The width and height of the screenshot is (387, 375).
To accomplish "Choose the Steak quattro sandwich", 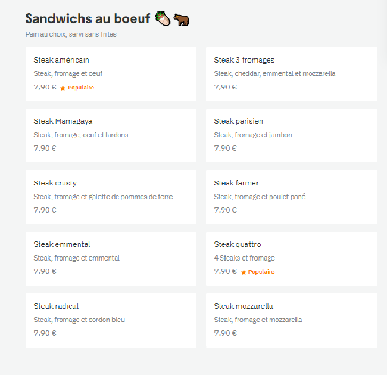I will click(x=292, y=259).
